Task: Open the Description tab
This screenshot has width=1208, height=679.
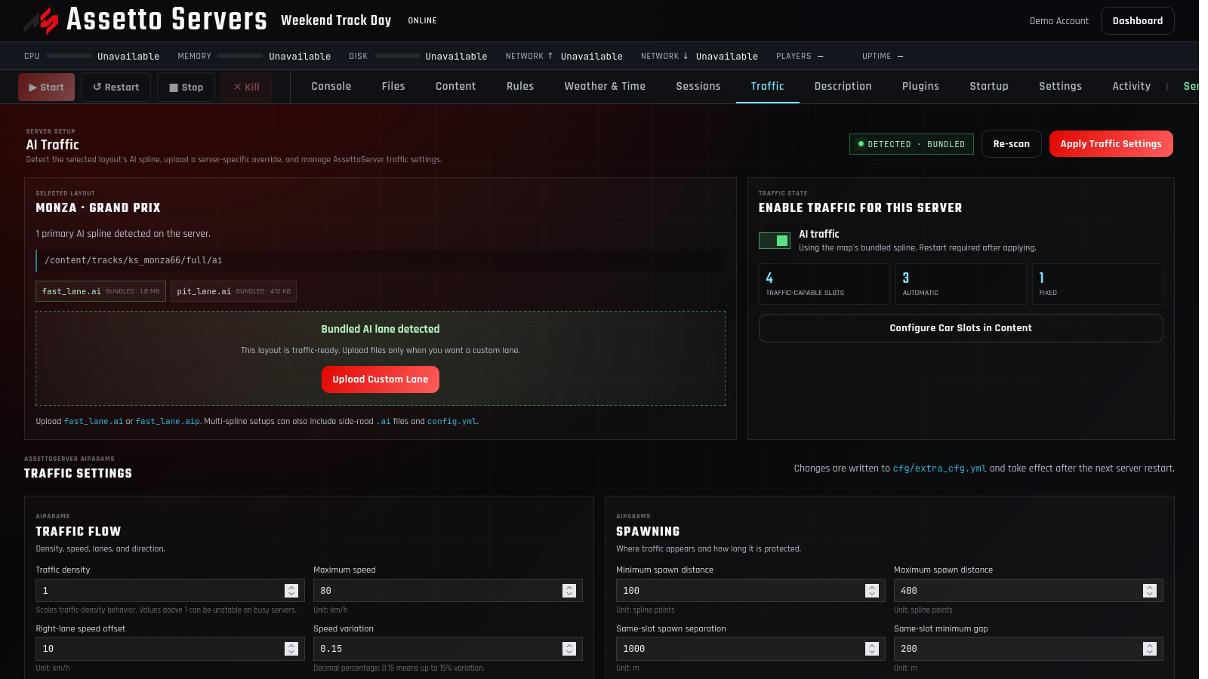Action: pyautogui.click(x=843, y=87)
